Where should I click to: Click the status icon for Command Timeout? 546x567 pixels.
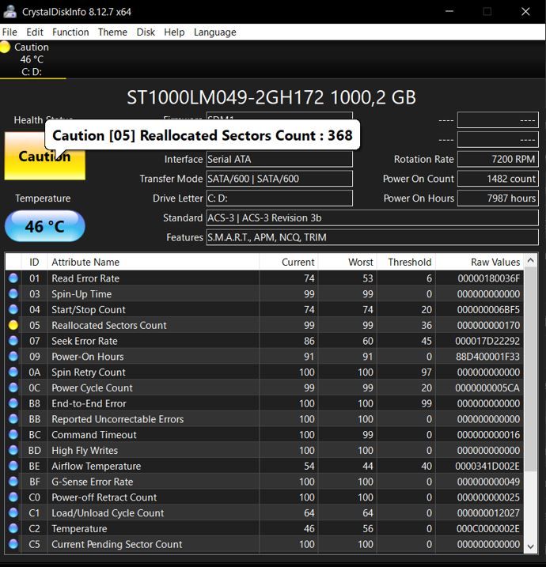(x=13, y=435)
